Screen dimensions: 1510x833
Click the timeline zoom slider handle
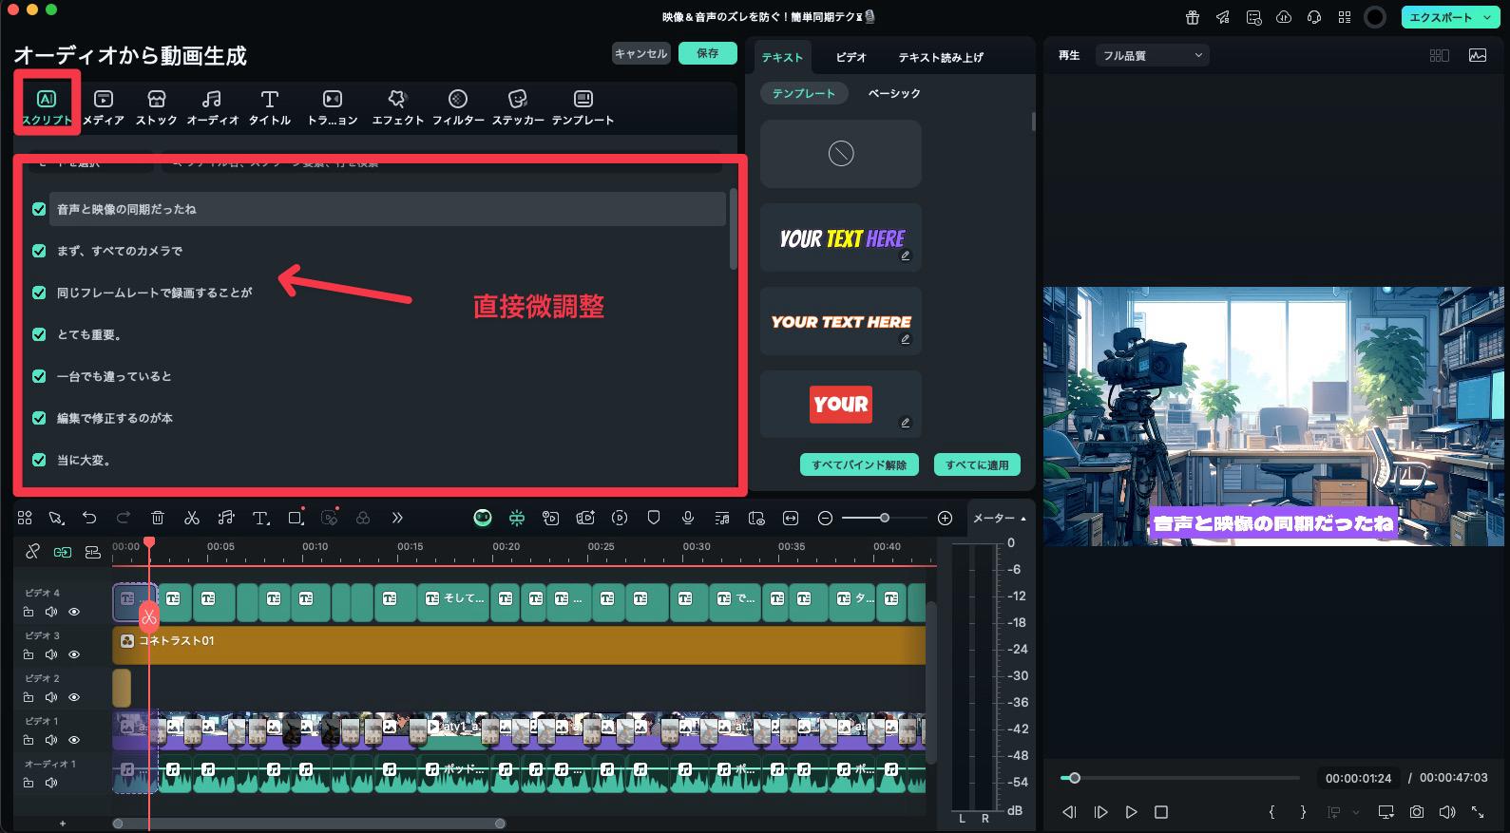884,518
